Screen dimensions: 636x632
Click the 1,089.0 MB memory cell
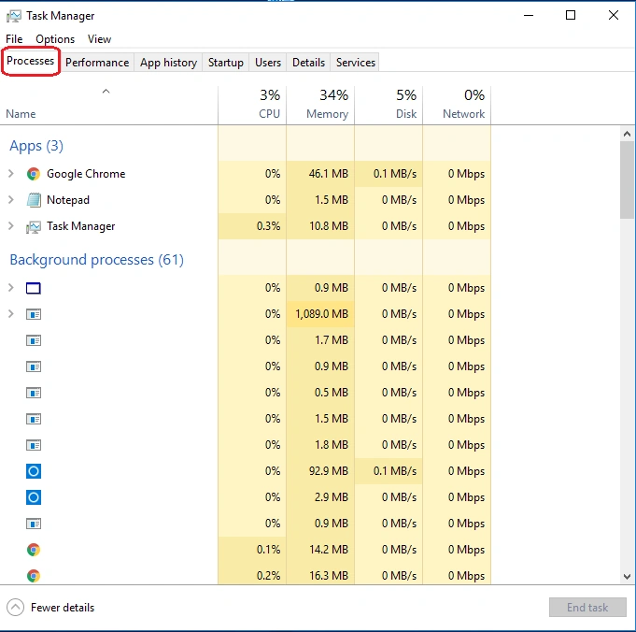[320, 314]
